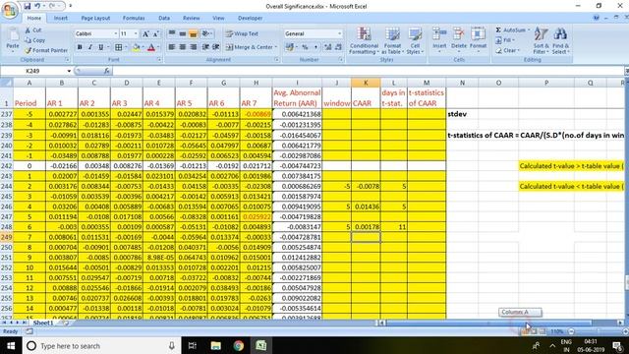The width and height of the screenshot is (629, 354).
Task: Open Number dialog launcher
Action: pos(341,60)
